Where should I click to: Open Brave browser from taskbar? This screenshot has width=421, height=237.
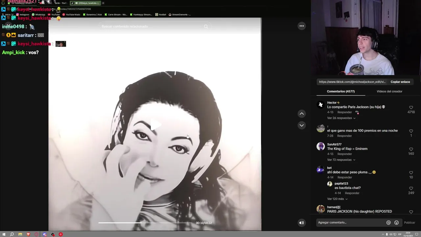28,234
